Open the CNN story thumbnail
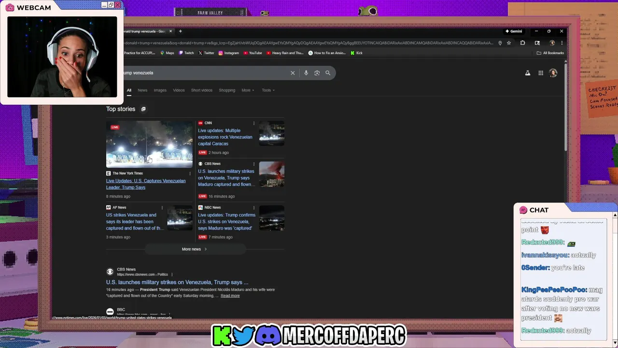 click(x=272, y=133)
